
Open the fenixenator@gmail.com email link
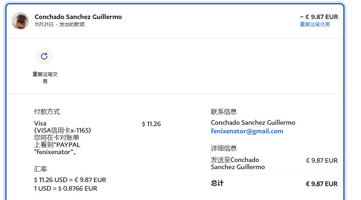[x=247, y=131]
